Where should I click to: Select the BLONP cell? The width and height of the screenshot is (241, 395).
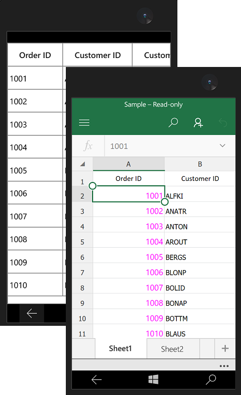click(200, 271)
